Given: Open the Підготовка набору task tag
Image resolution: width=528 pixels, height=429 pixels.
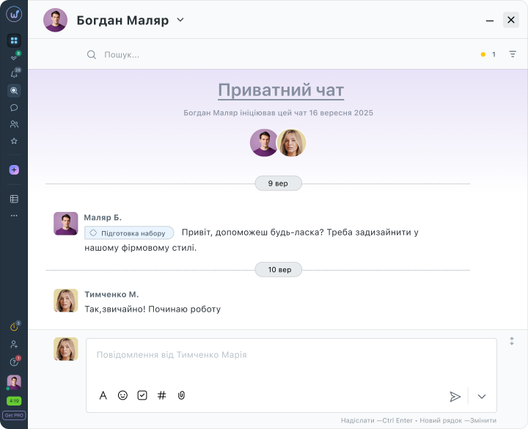Looking at the screenshot, I should pos(129,232).
